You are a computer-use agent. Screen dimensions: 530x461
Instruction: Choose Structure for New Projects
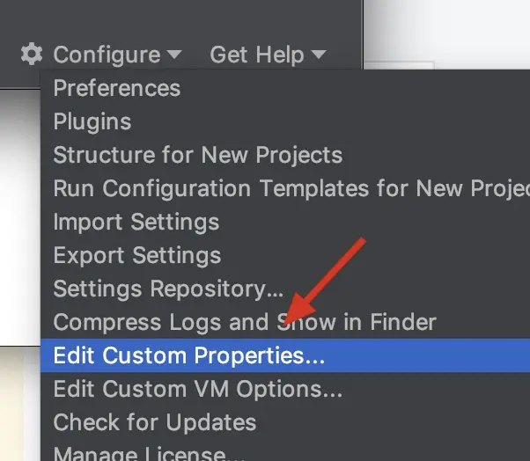[197, 155]
